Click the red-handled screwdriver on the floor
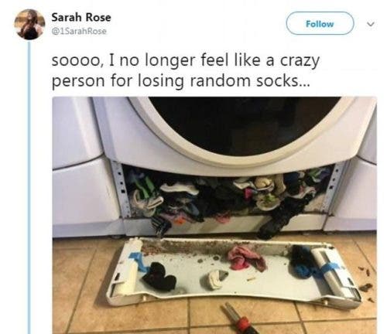The height and width of the screenshot is (334, 387). click(240, 319)
